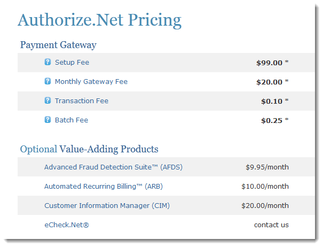The width and height of the screenshot is (323, 247).
Task: Click the $0.25 batch fee amount
Action: coord(272,120)
